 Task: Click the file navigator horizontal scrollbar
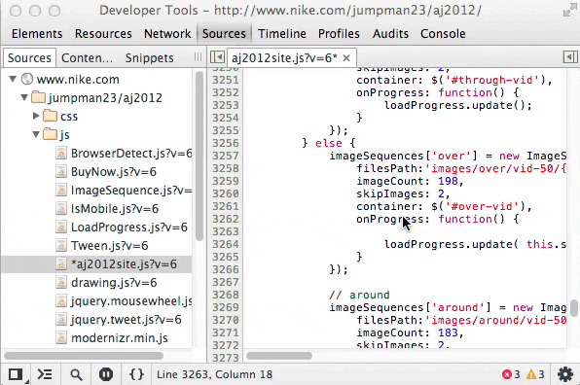84,356
